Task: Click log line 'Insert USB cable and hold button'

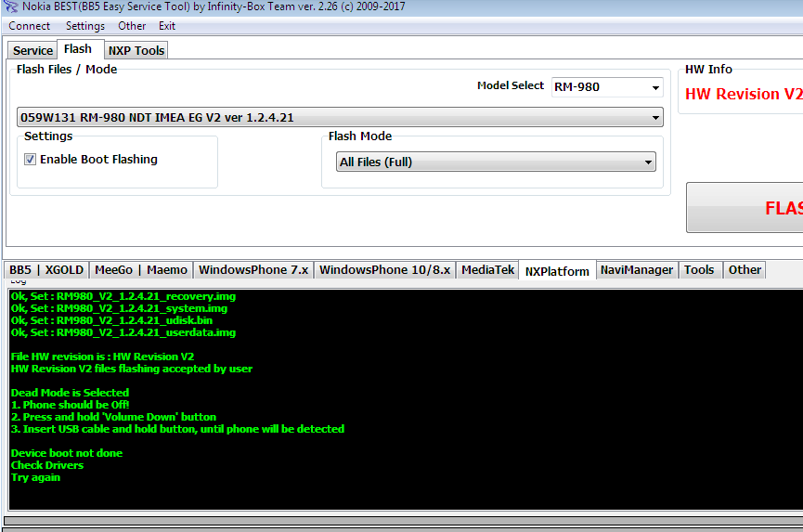Action: coord(177,429)
